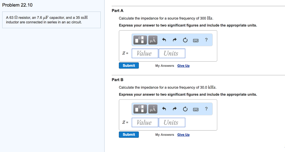Reset the Part B answer with the circular arrow
Screen dimensions: 285x152
pyautogui.click(x=185, y=109)
